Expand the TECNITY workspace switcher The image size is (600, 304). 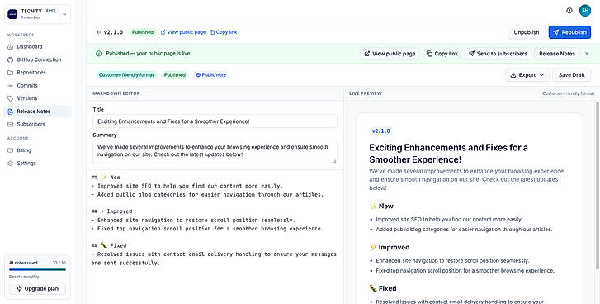37,14
